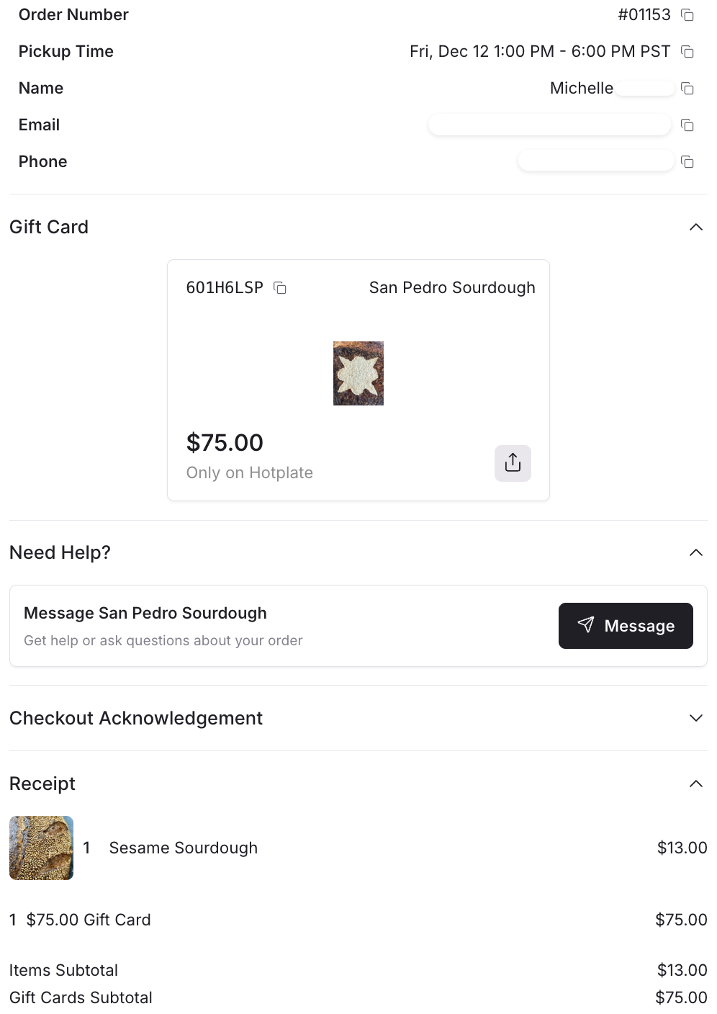717x1014 pixels.
Task: Click the Checkout Acknowledgement heading
Action: [136, 718]
